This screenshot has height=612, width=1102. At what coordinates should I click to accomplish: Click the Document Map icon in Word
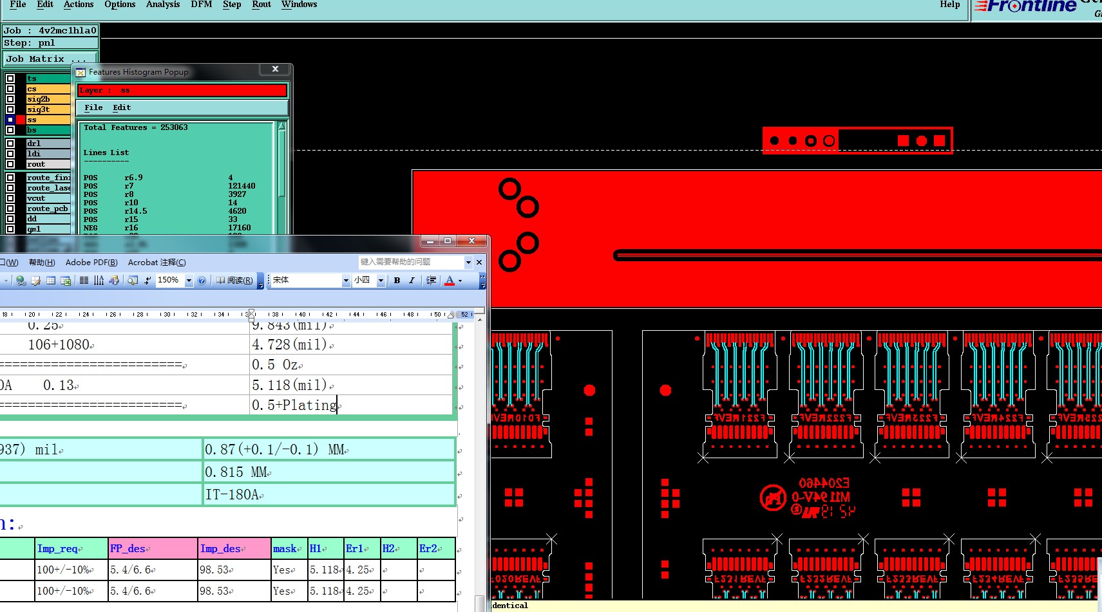[x=133, y=281]
